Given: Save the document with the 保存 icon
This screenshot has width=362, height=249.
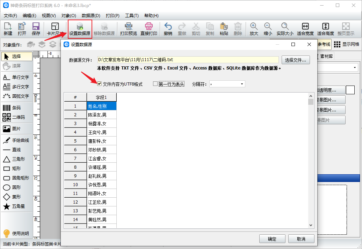Looking at the screenshot, I should [x=36, y=29].
